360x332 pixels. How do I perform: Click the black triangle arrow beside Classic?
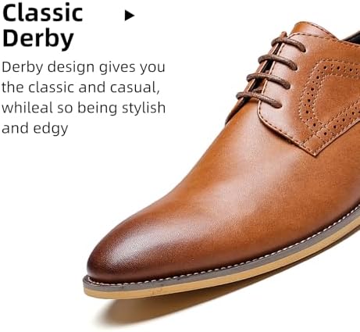[129, 16]
